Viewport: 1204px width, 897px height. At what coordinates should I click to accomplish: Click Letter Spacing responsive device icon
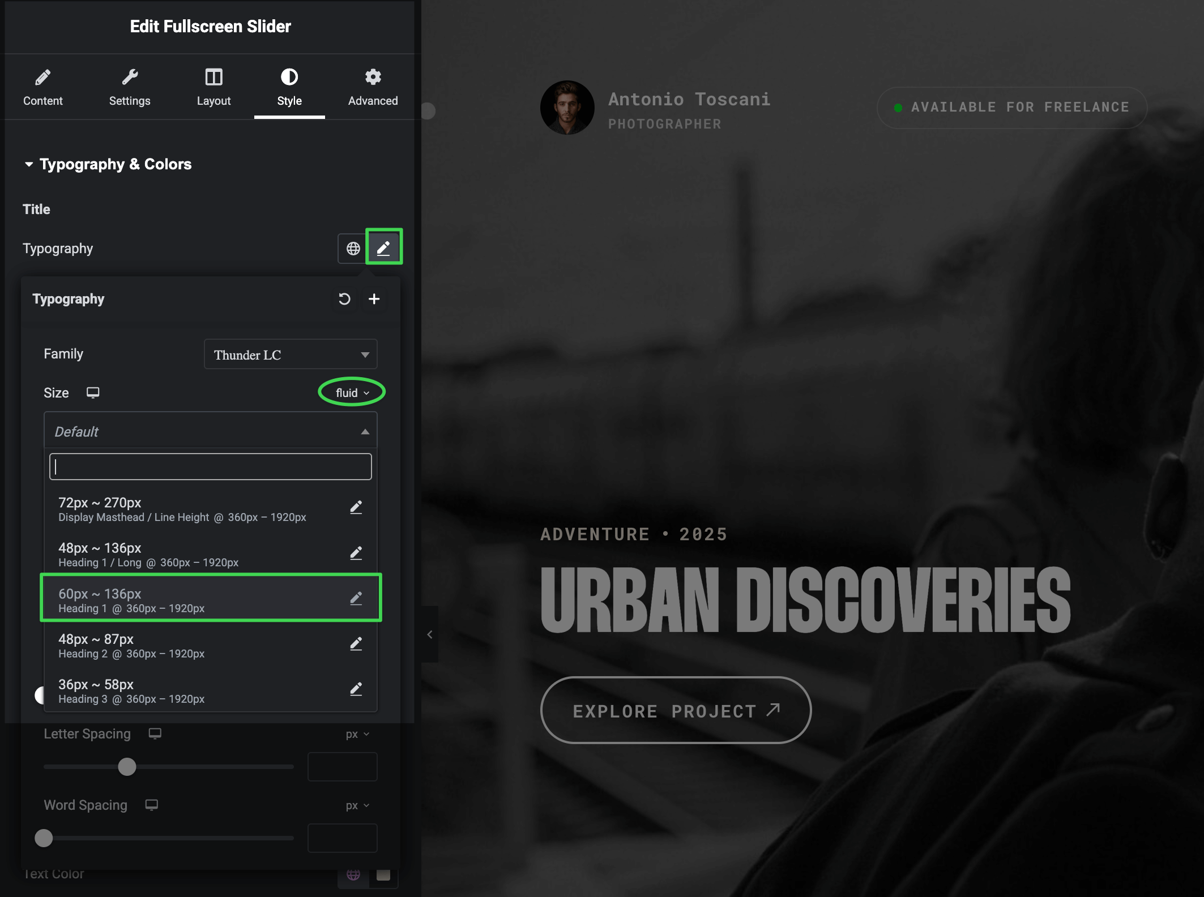155,733
